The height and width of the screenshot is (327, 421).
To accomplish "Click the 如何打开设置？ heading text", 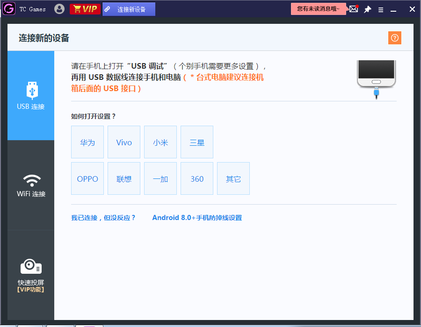I will click(93, 116).
